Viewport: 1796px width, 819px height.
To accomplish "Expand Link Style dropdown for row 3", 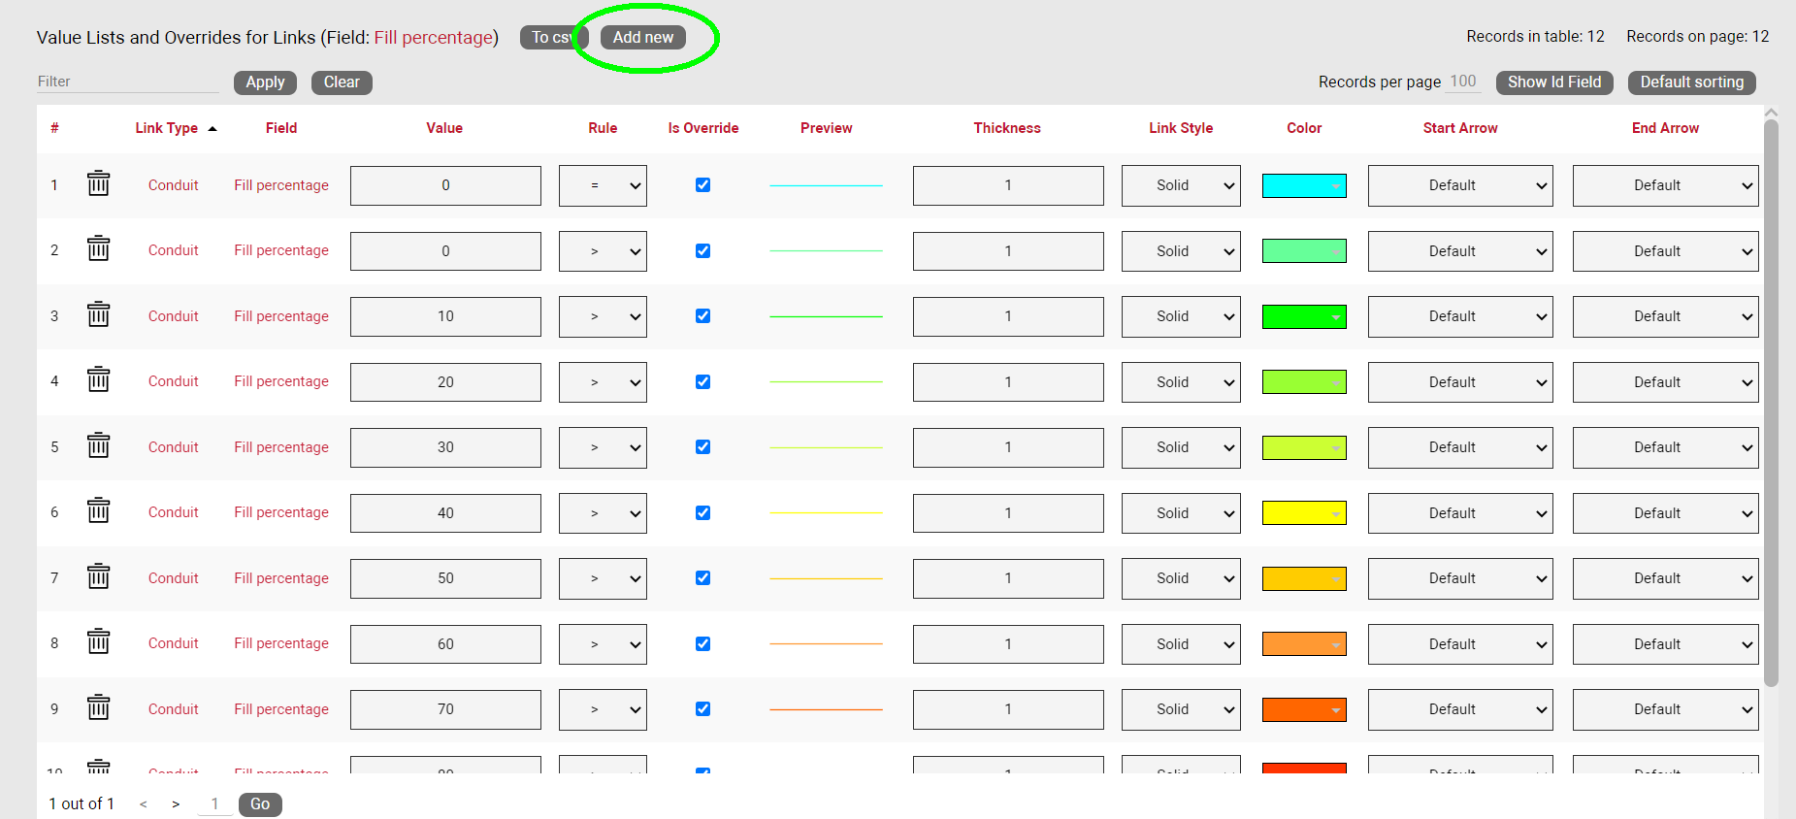I will click(1180, 316).
